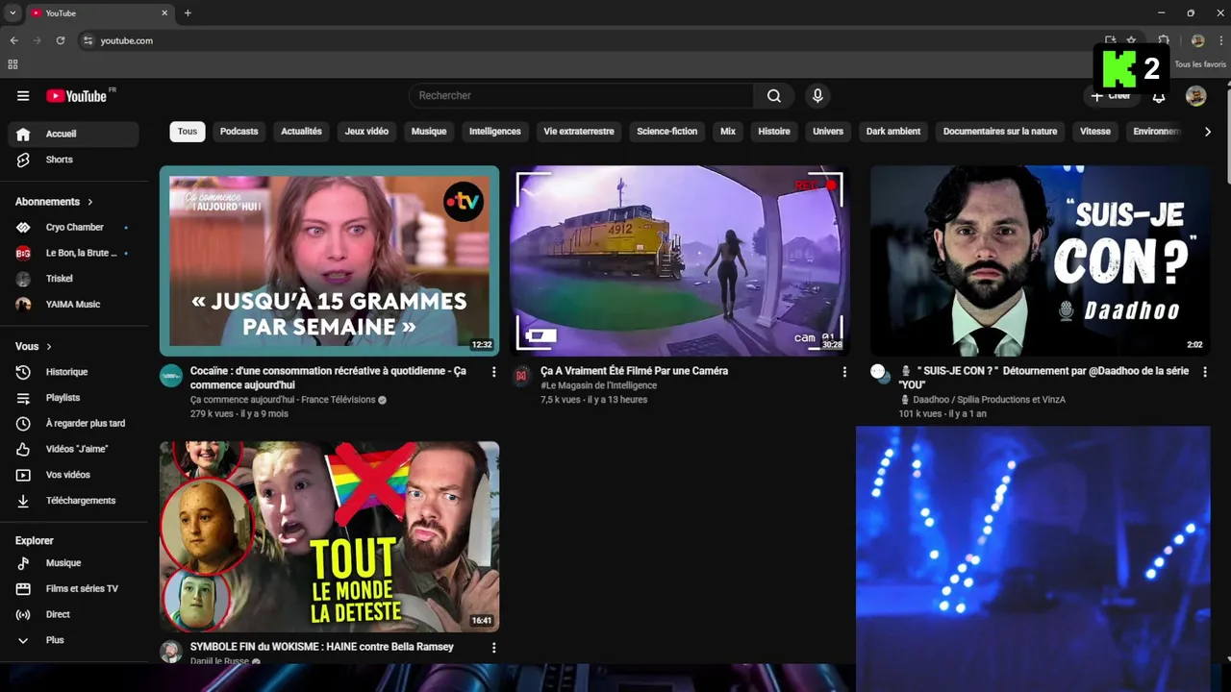The width and height of the screenshot is (1231, 692).
Task: Open notifications bell
Action: (1159, 96)
